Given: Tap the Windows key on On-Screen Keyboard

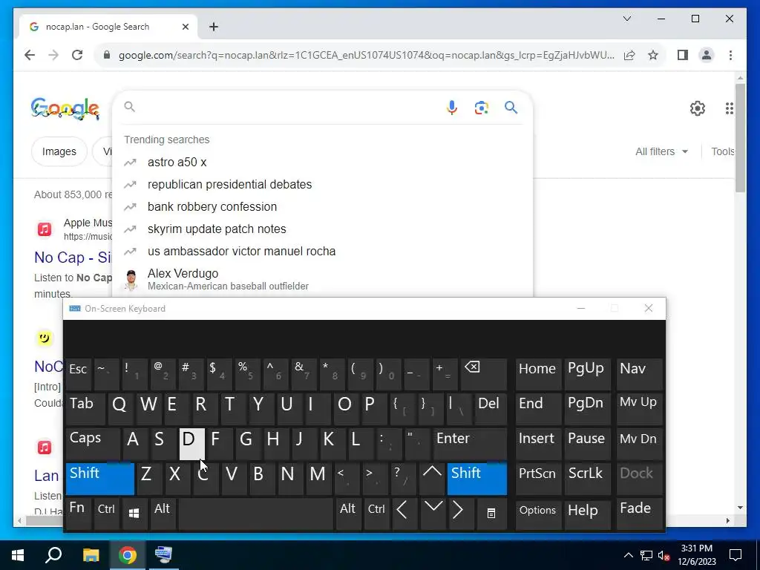Looking at the screenshot, I should [x=134, y=514].
